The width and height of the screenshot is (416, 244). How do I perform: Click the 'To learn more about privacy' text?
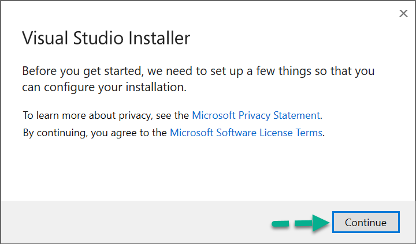pyautogui.click(x=106, y=115)
